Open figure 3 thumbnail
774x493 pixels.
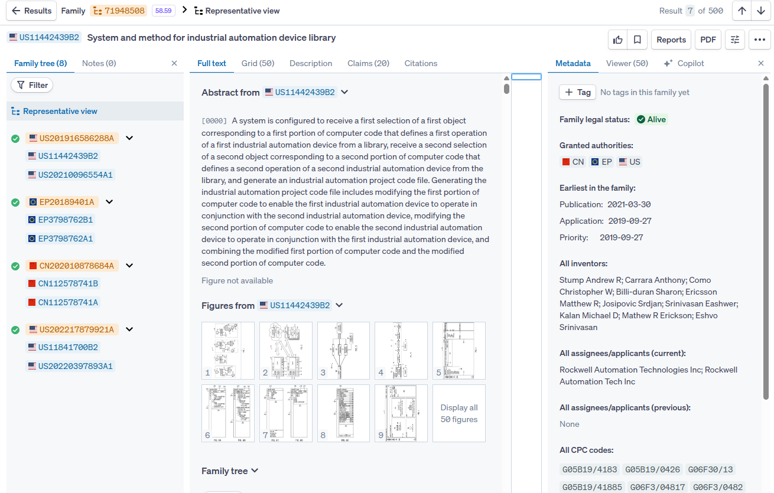point(343,350)
